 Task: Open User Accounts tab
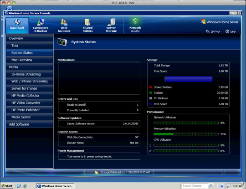(64, 25)
